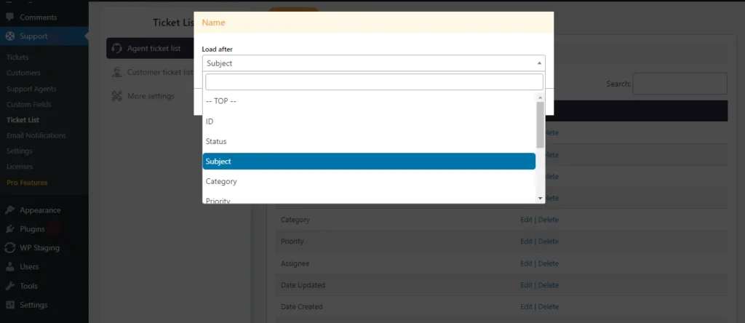The width and height of the screenshot is (745, 323).
Task: Select ID in the dropdown list
Action: [x=369, y=121]
